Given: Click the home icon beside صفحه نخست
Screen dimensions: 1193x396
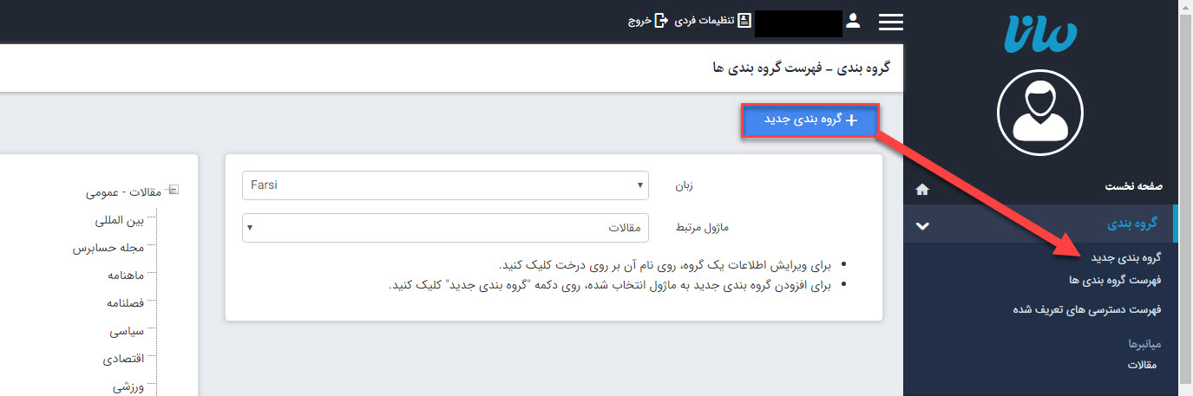Looking at the screenshot, I should 921,189.
